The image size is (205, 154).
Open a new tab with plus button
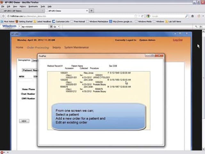[92, 11]
